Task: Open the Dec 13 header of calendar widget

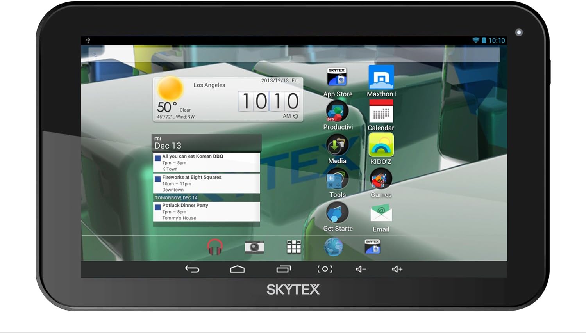Action: (206, 143)
